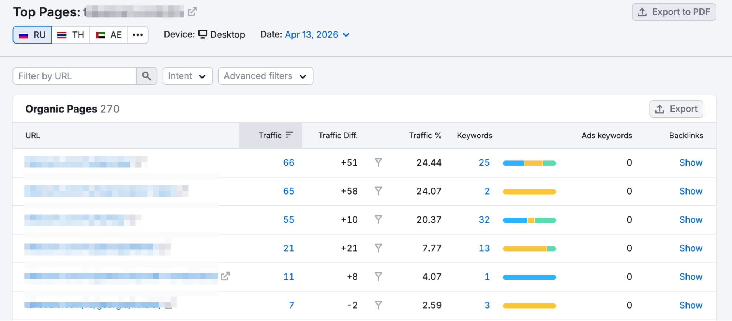Click the Traffic Diff. column header

[x=338, y=135]
